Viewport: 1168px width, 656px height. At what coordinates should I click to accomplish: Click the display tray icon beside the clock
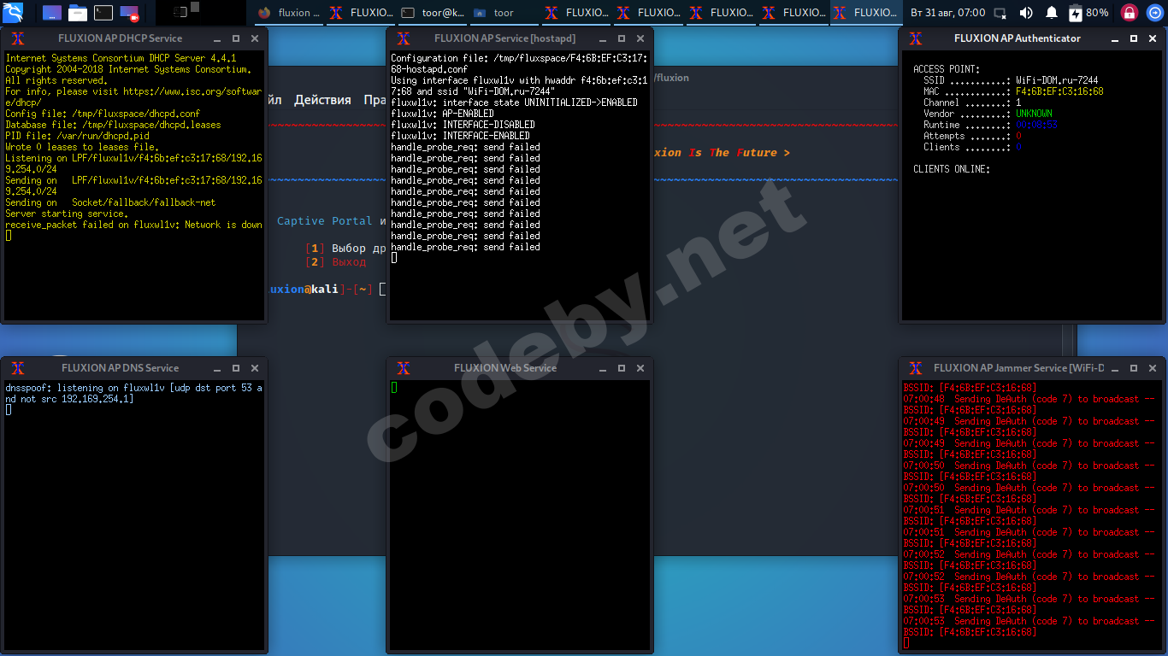(x=1000, y=13)
